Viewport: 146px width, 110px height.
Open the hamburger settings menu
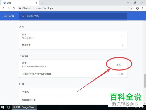6,16
